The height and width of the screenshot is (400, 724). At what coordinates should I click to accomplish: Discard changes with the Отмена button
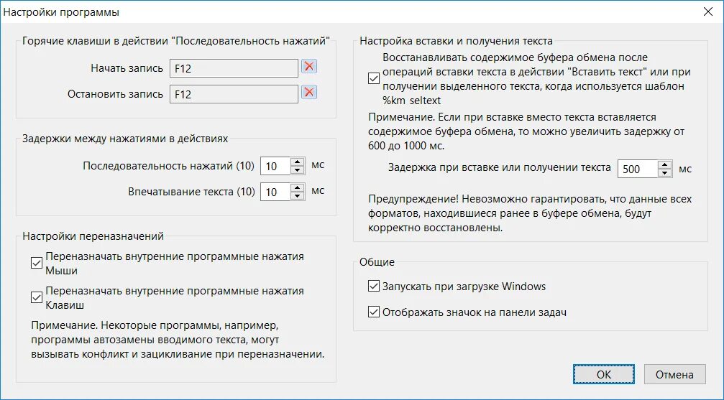[x=674, y=374]
